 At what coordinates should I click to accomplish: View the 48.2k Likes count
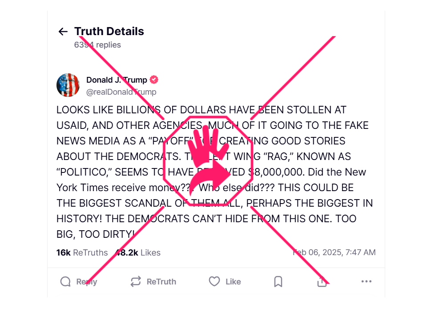(x=138, y=253)
